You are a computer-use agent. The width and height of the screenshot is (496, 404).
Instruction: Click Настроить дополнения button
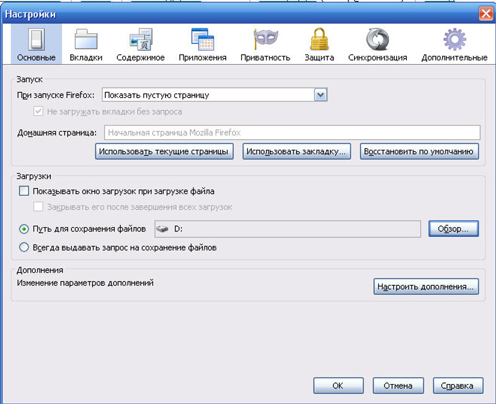(x=426, y=286)
